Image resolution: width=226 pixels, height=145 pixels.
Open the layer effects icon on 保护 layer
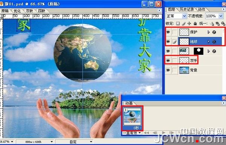click(x=214, y=32)
